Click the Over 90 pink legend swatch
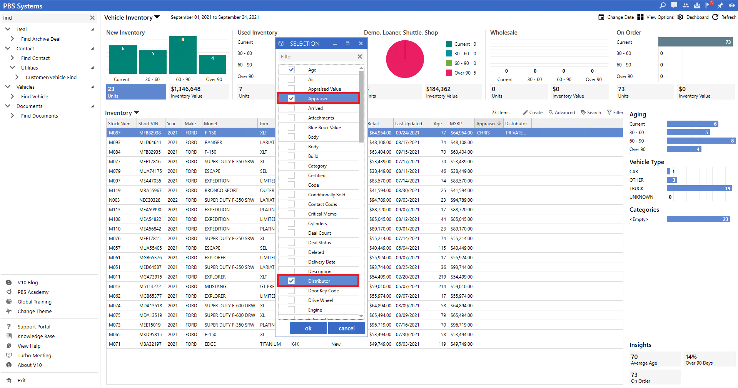The width and height of the screenshot is (738, 388). (x=449, y=73)
